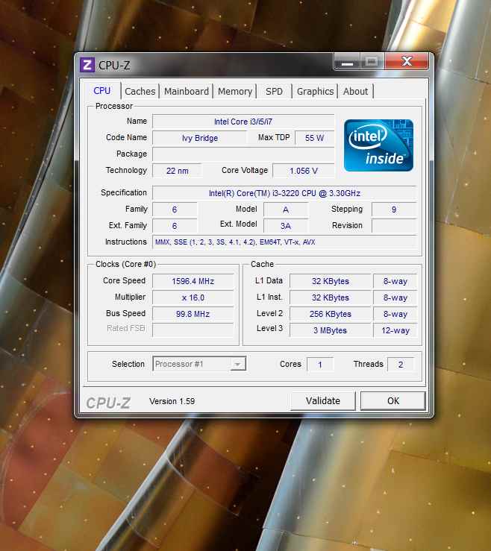Click the Max TDP value 55 W
The width and height of the screenshot is (491, 551).
tap(314, 138)
